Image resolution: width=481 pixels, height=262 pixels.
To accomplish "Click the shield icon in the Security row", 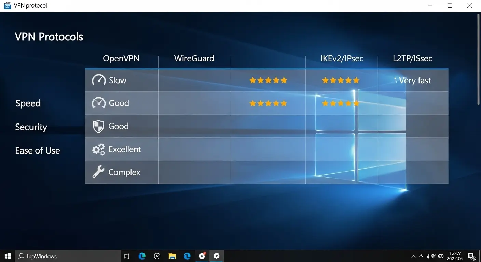I will (98, 126).
